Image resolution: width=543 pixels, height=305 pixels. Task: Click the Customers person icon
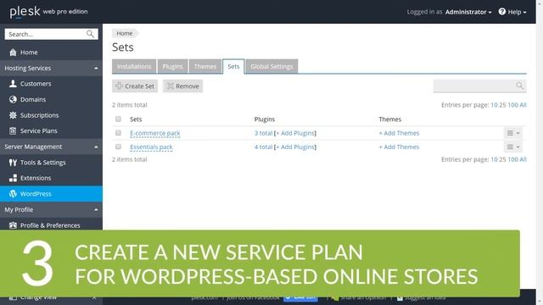[13, 83]
